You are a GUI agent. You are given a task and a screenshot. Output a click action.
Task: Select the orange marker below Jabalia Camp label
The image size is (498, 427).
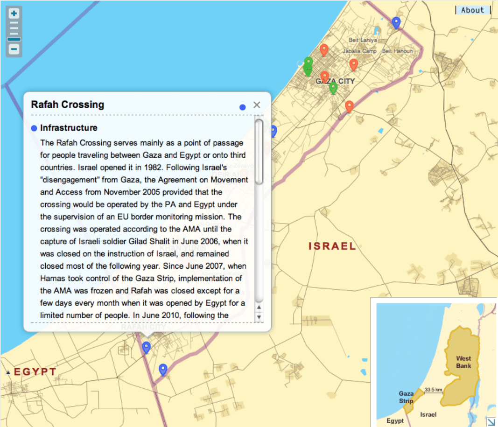[x=353, y=64]
